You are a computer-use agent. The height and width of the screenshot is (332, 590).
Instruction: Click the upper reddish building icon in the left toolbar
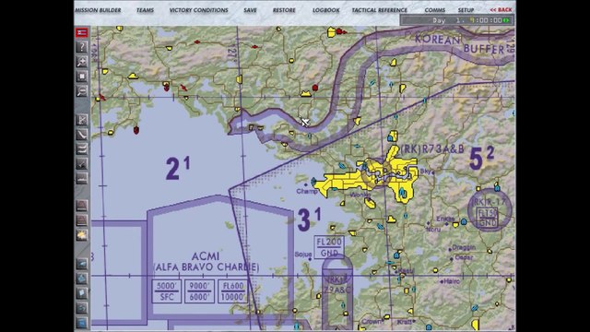(82, 206)
